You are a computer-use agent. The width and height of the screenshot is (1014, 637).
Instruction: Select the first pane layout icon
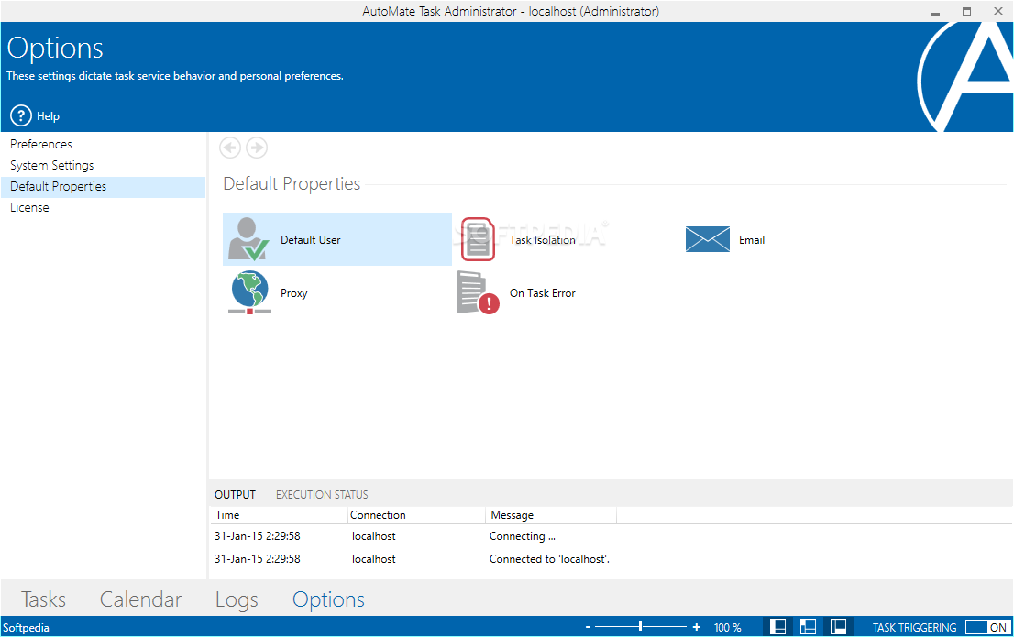tap(778, 627)
